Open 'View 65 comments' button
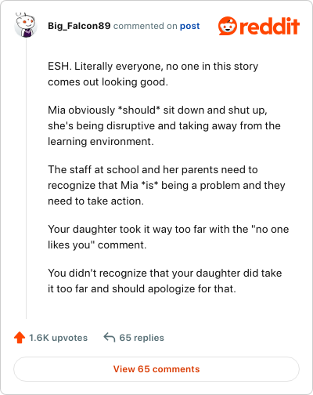The height and width of the screenshot is (395, 313). tap(156, 369)
